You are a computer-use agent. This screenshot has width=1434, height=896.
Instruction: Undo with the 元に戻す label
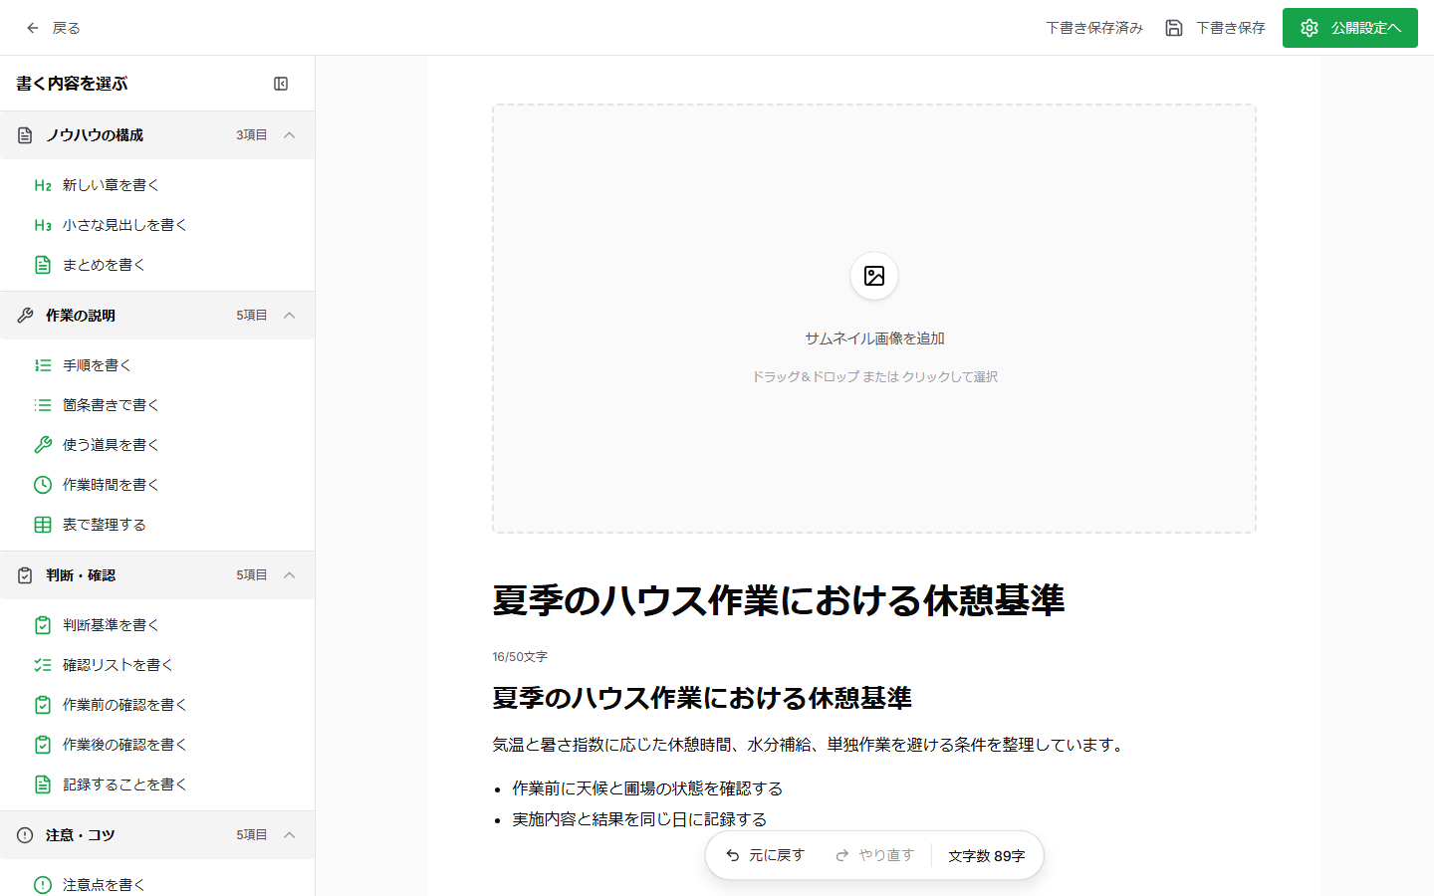(x=777, y=855)
